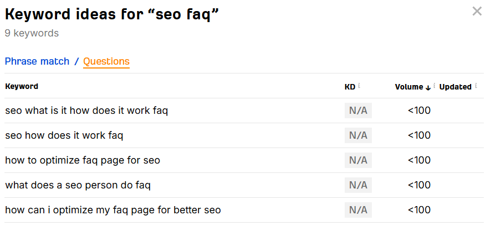Open keyword 'seo what is it how does it work faq'
Image resolution: width=501 pixels, height=226 pixels.
tap(86, 111)
